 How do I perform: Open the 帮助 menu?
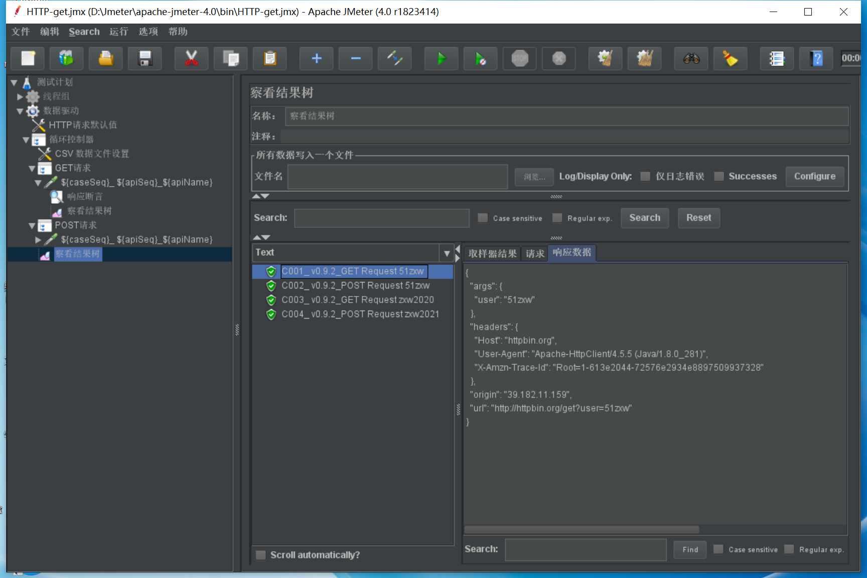(178, 32)
